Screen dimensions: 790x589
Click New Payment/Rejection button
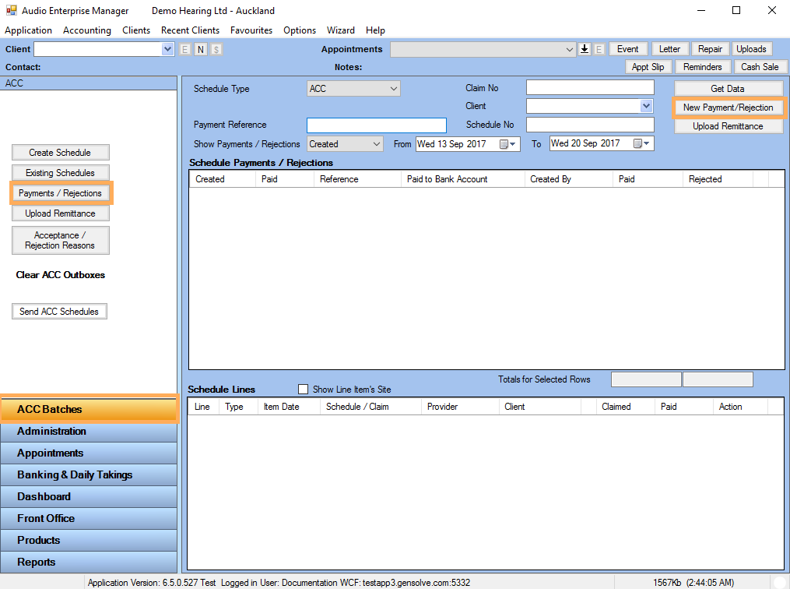(x=728, y=108)
